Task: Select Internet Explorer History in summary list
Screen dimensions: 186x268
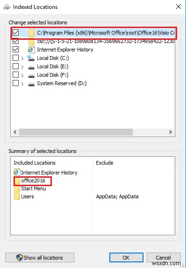Action: click(x=49, y=173)
